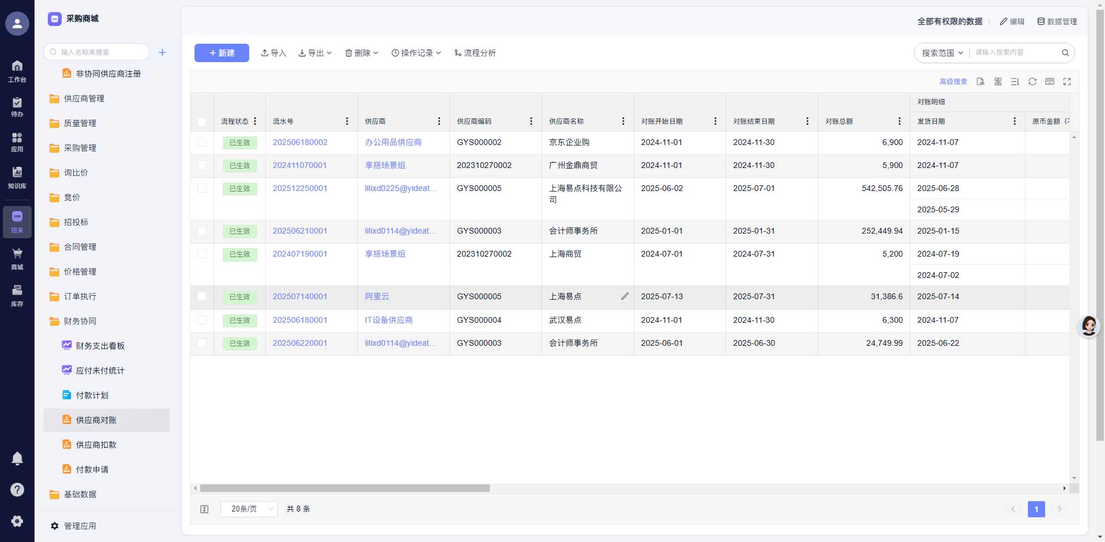The height and width of the screenshot is (542, 1105).
Task: Open notifications bell in left sidebar
Action: pos(17,459)
